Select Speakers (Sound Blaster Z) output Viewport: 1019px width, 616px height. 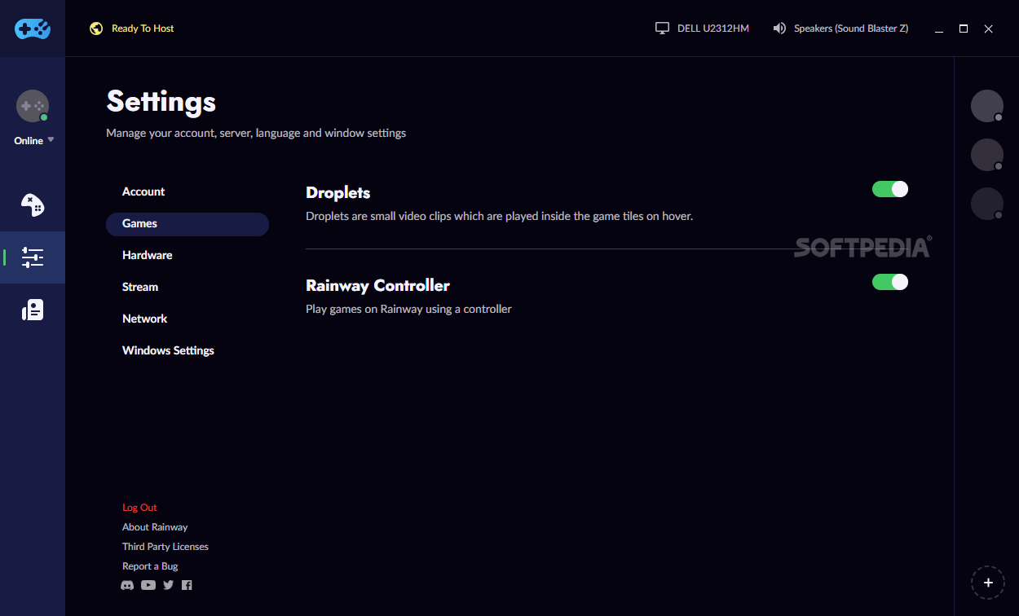pos(851,29)
